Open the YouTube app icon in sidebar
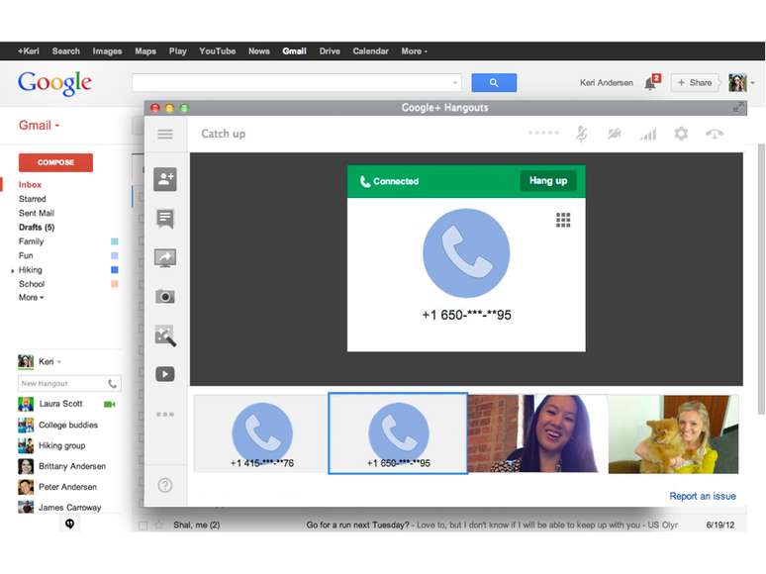Screen dimensions: 766x574 pyautogui.click(x=165, y=374)
